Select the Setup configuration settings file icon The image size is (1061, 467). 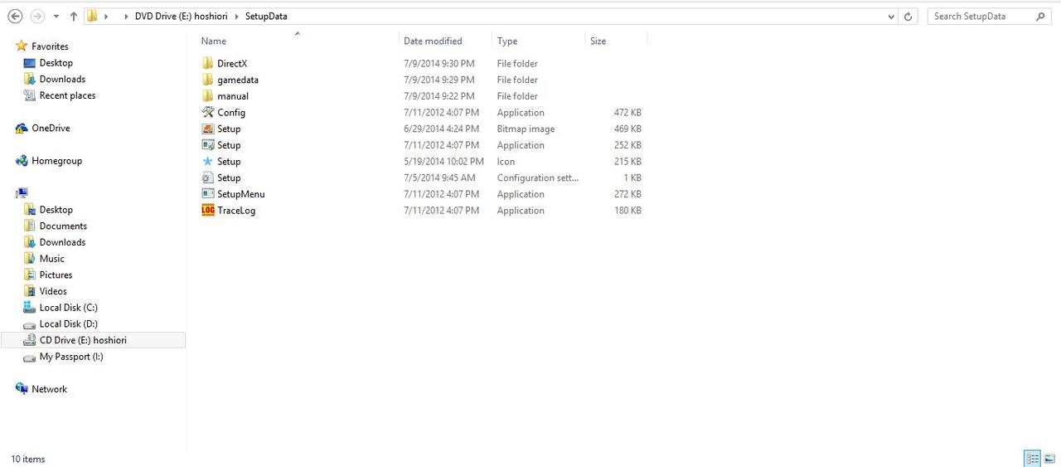pyautogui.click(x=208, y=178)
